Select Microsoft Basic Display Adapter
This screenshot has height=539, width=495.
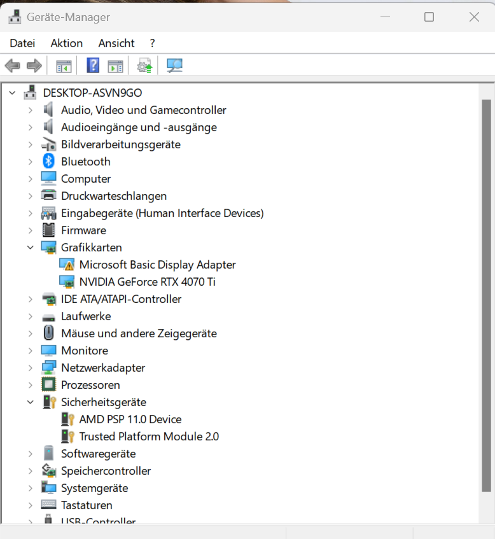pos(157,265)
